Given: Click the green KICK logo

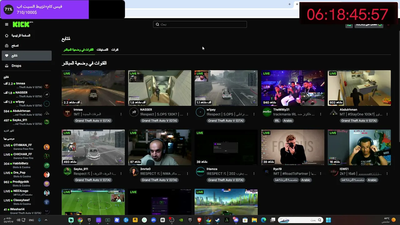Looking at the screenshot, I should (x=22, y=24).
